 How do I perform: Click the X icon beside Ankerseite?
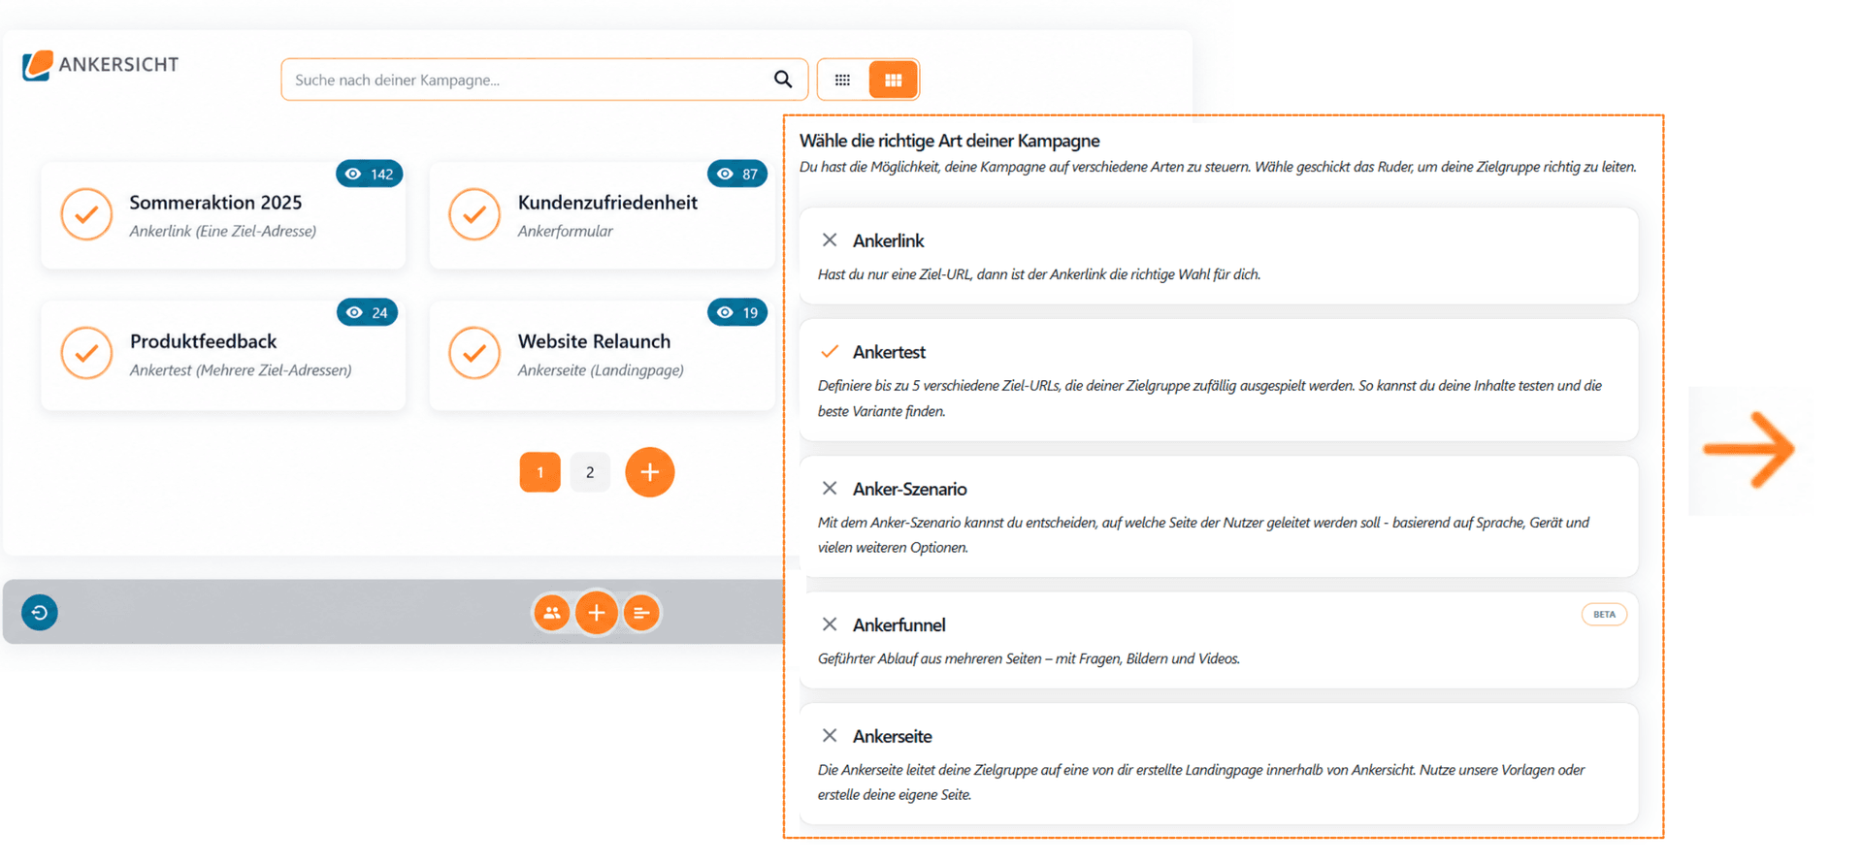(x=830, y=736)
